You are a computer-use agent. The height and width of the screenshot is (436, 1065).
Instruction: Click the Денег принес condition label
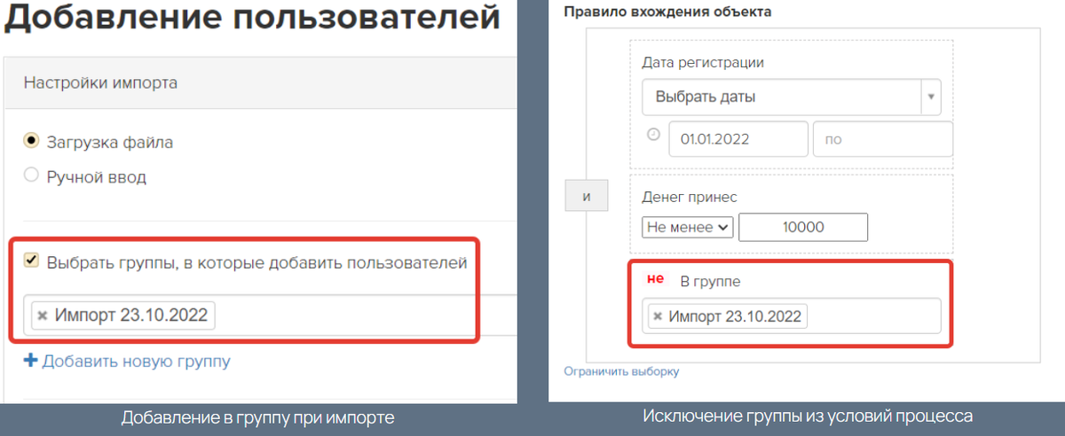690,197
